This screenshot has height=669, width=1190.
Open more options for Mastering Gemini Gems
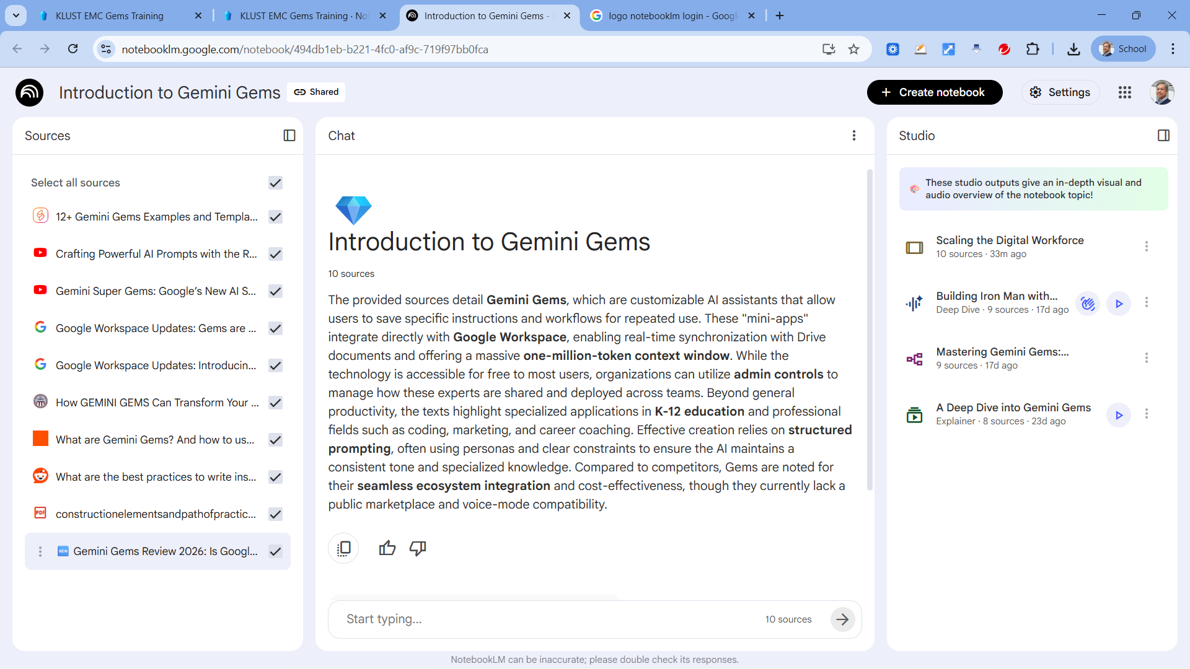coord(1147,358)
